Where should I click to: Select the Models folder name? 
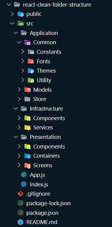point(42,90)
